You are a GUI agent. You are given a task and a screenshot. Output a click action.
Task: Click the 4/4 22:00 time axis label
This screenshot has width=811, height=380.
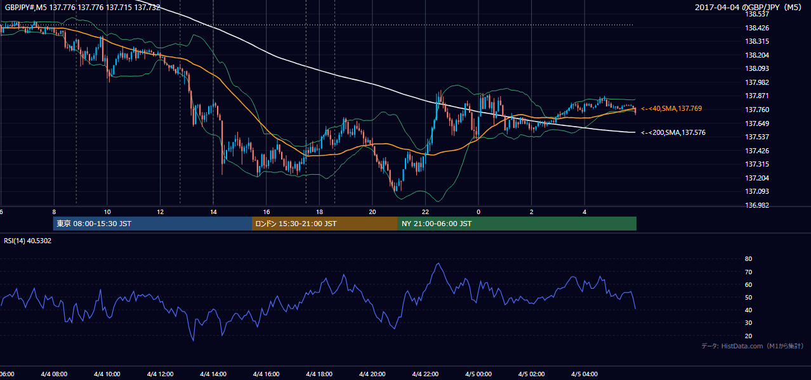pyautogui.click(x=425, y=374)
